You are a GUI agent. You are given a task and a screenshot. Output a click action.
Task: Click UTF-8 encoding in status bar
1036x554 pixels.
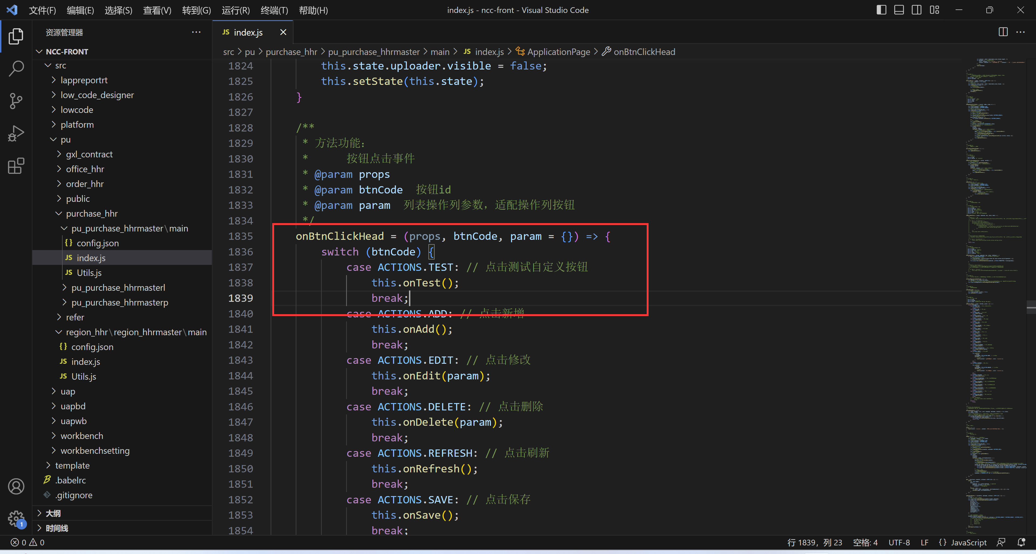[899, 542]
